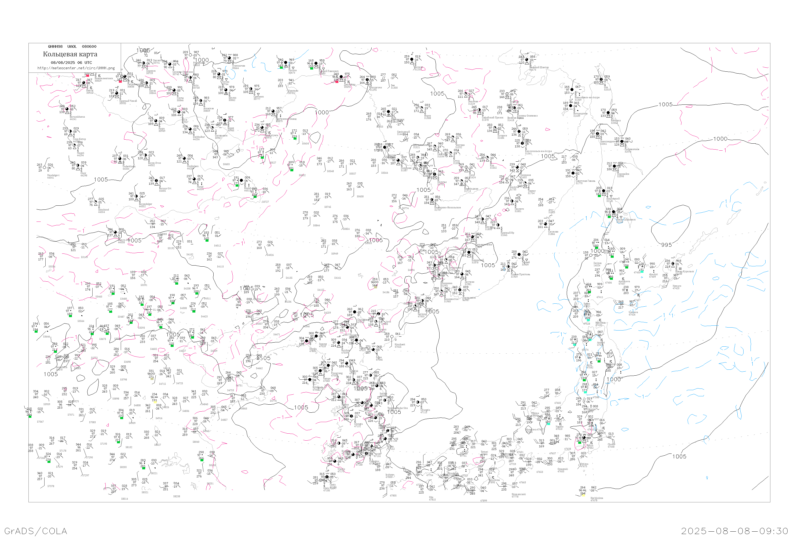The height and width of the screenshot is (537, 805).
Task: Click 'Dashbalbar 44256' station label
Action: pyautogui.click(x=199, y=138)
